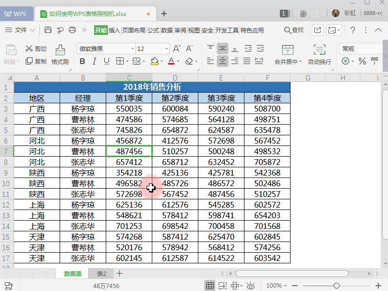Open font name dropdown 微软雅黑
This screenshot has width=388, height=291.
click(132, 48)
